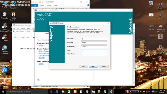Image resolution: width=167 pixels, height=94 pixels.
Task: Open File tab in File Explorer window
Action: click(35, 5)
